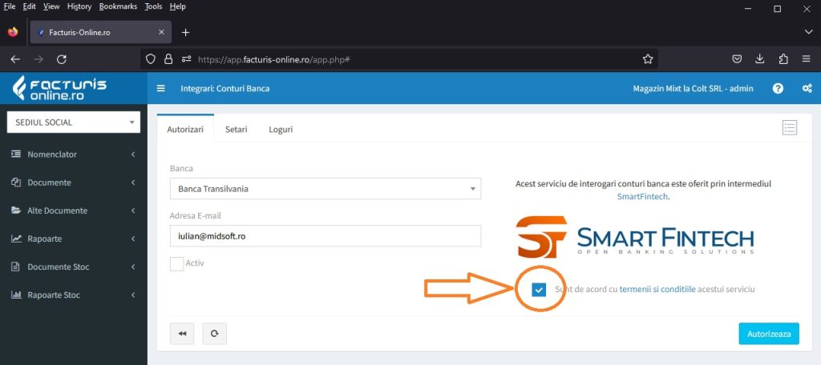
Task: Click the Autorizeaza button
Action: (769, 334)
